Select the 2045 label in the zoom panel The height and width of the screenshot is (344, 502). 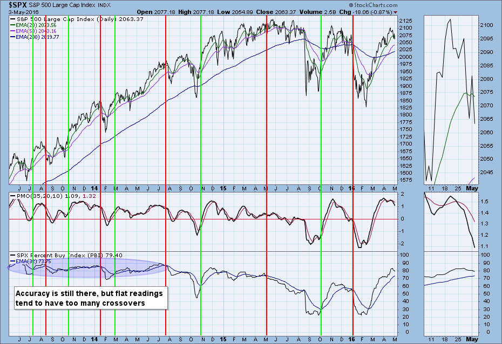pos(487,173)
